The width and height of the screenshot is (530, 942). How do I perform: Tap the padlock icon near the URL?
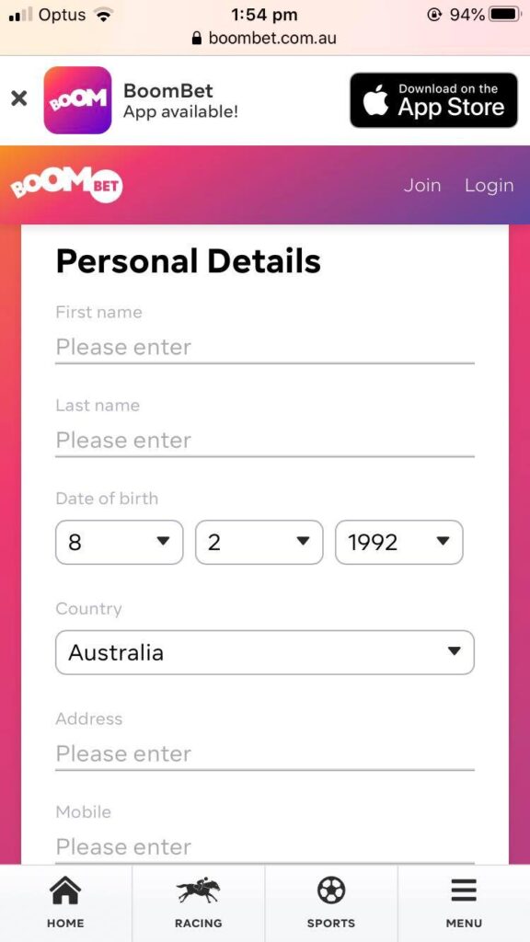(195, 39)
